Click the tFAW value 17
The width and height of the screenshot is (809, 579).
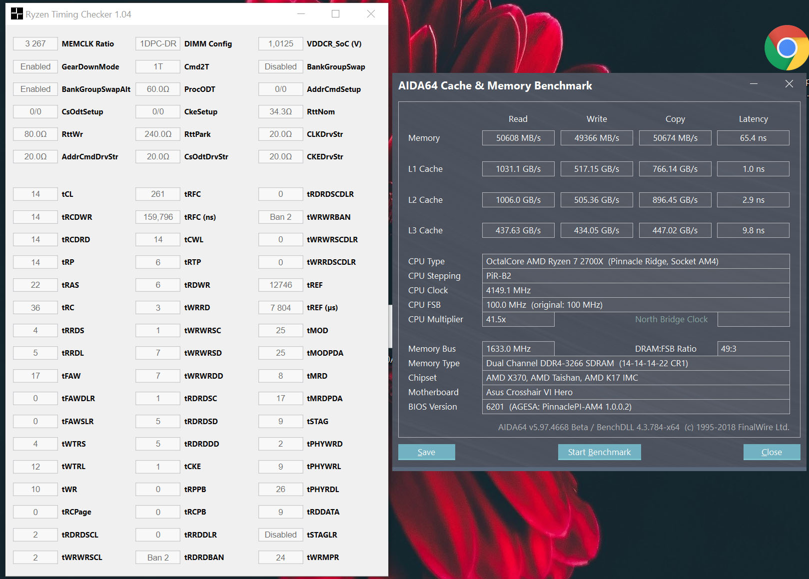tap(35, 376)
